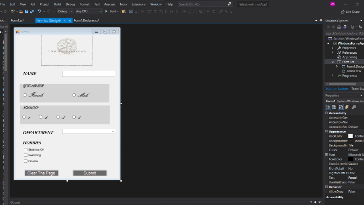Click the New Project toolbar icon
Screen dimensions: 364x205
coord(13,11)
